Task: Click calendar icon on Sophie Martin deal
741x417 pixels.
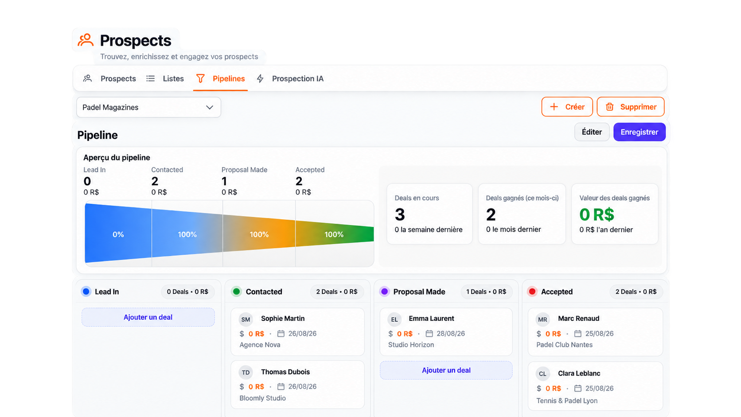Action: (281, 333)
